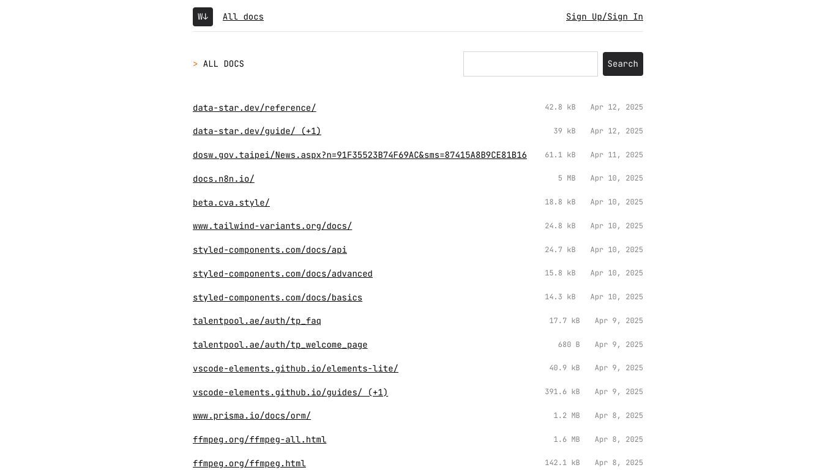Open vscode-elements.github.io/guides/ (+1) link
The width and height of the screenshot is (836, 470).
point(290,393)
